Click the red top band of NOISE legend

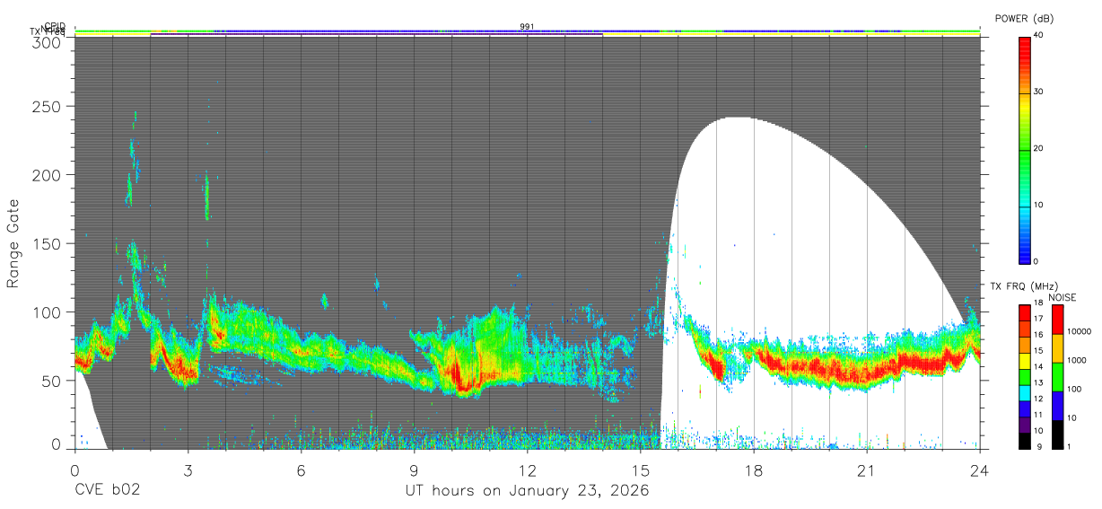coord(1057,320)
